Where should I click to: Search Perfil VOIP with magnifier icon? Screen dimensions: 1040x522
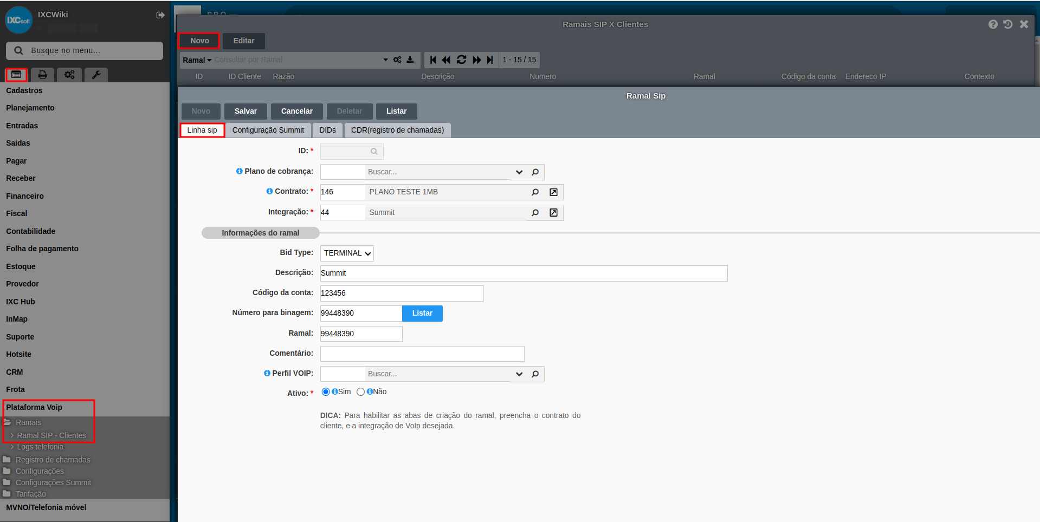click(535, 374)
